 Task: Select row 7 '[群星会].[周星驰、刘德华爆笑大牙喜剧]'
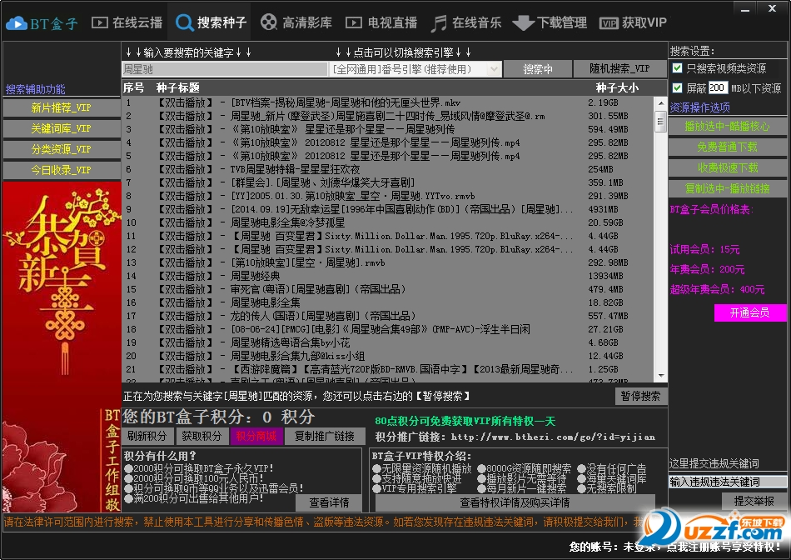(389, 182)
